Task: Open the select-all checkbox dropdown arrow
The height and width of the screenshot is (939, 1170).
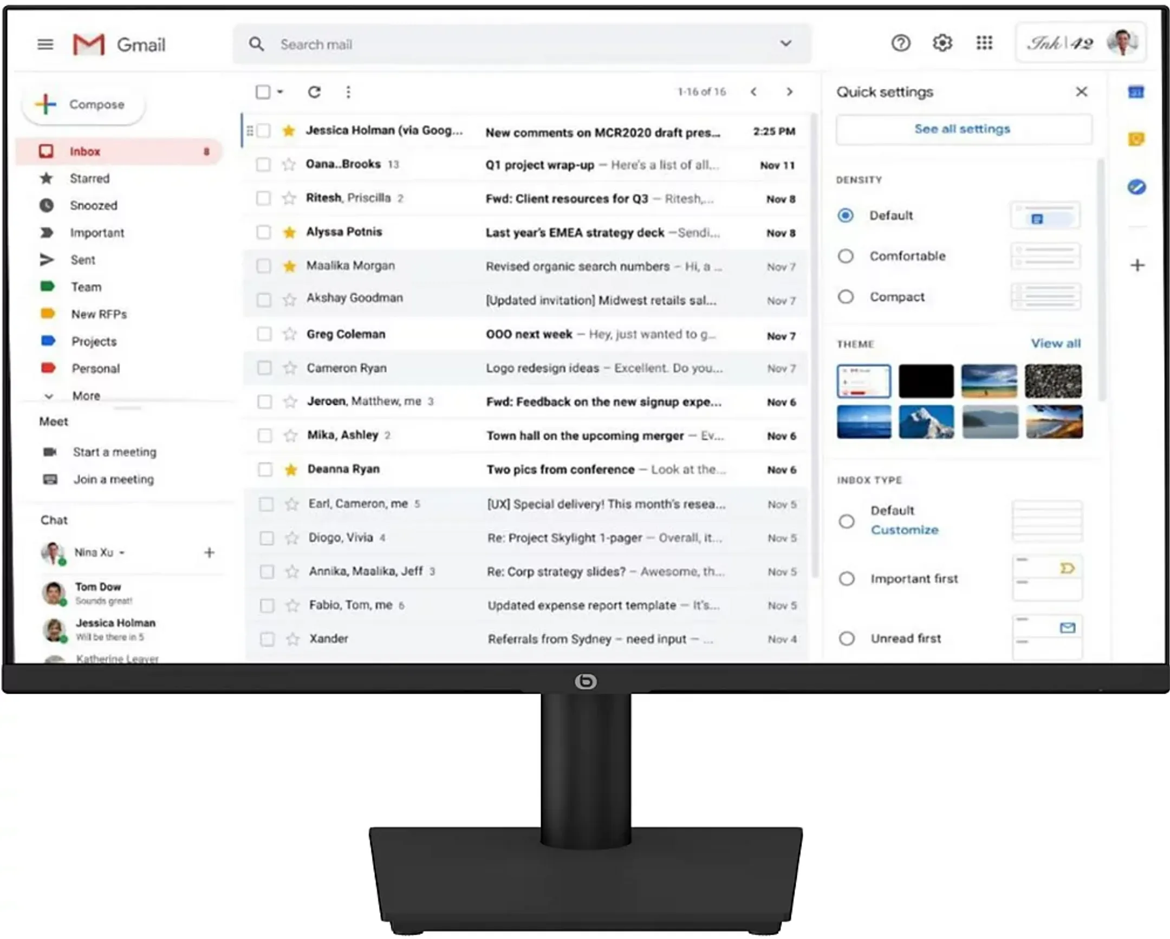Action: (281, 92)
